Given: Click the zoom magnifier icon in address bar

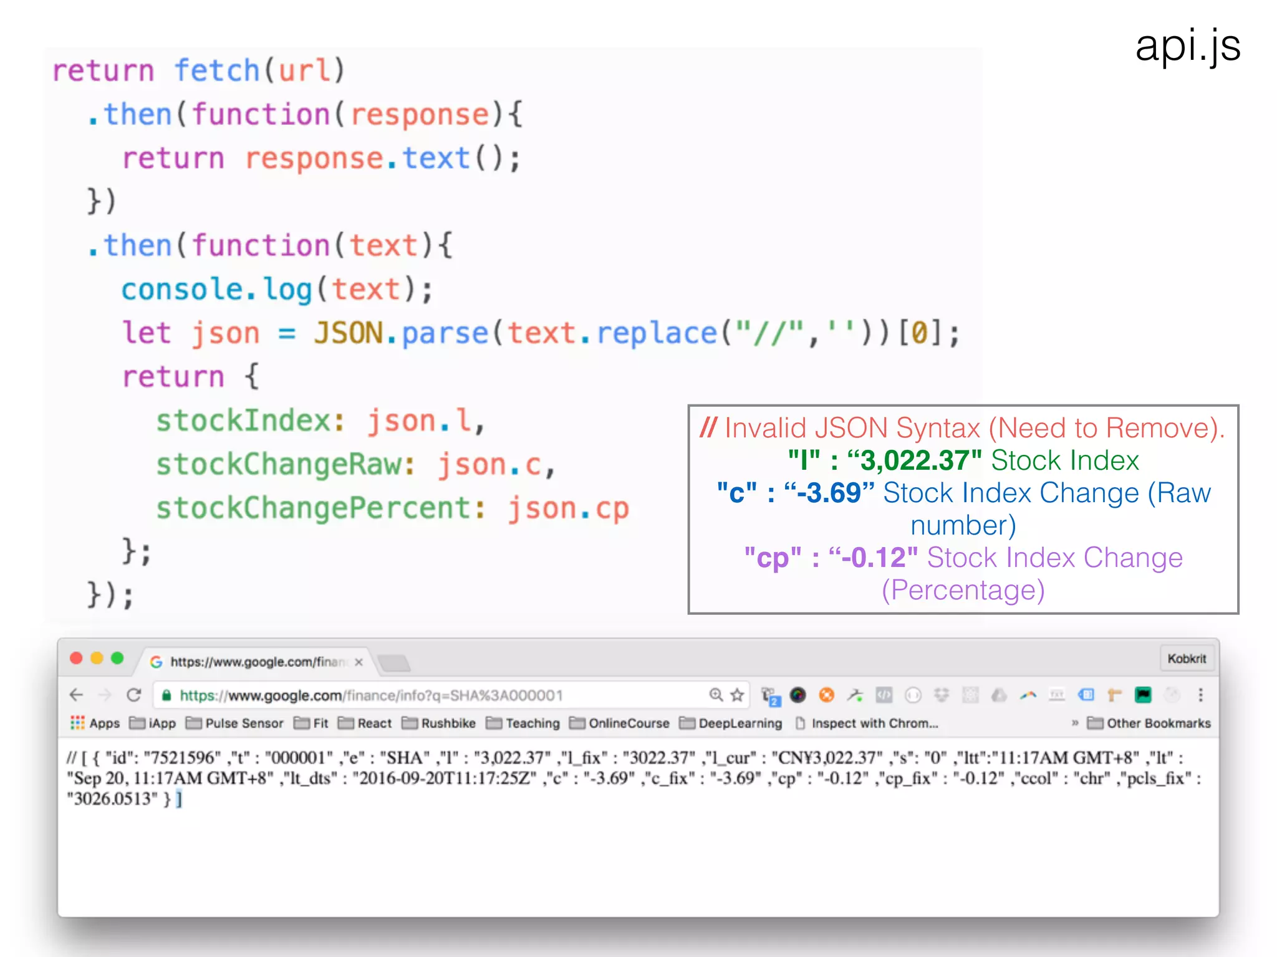Looking at the screenshot, I should (716, 695).
